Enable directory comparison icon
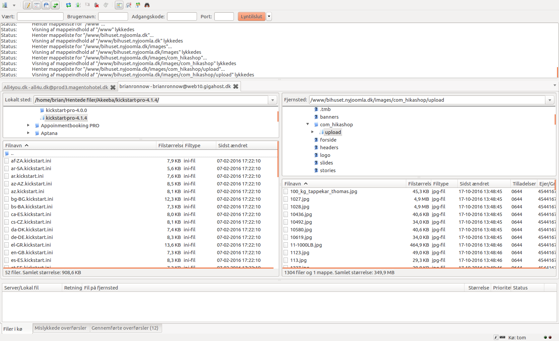This screenshot has height=341, width=559. pyautogui.click(x=119, y=5)
